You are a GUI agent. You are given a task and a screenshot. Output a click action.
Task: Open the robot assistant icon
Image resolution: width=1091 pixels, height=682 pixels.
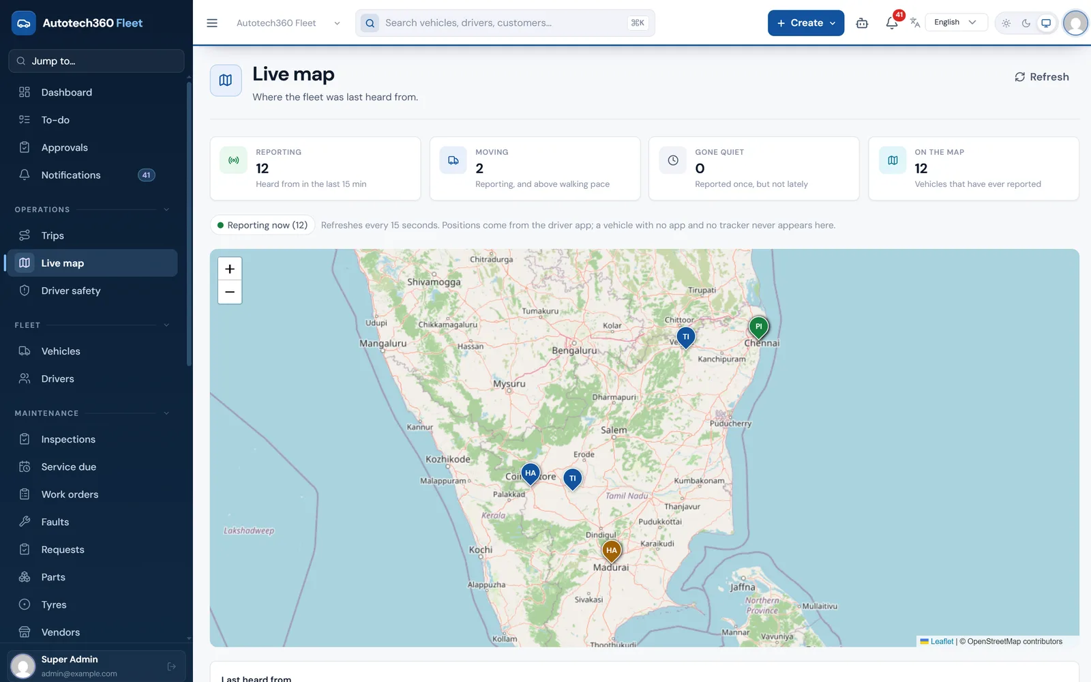pos(862,23)
